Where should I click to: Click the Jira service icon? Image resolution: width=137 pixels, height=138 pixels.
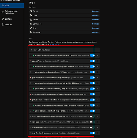pyautogui.click(x=31, y=28)
